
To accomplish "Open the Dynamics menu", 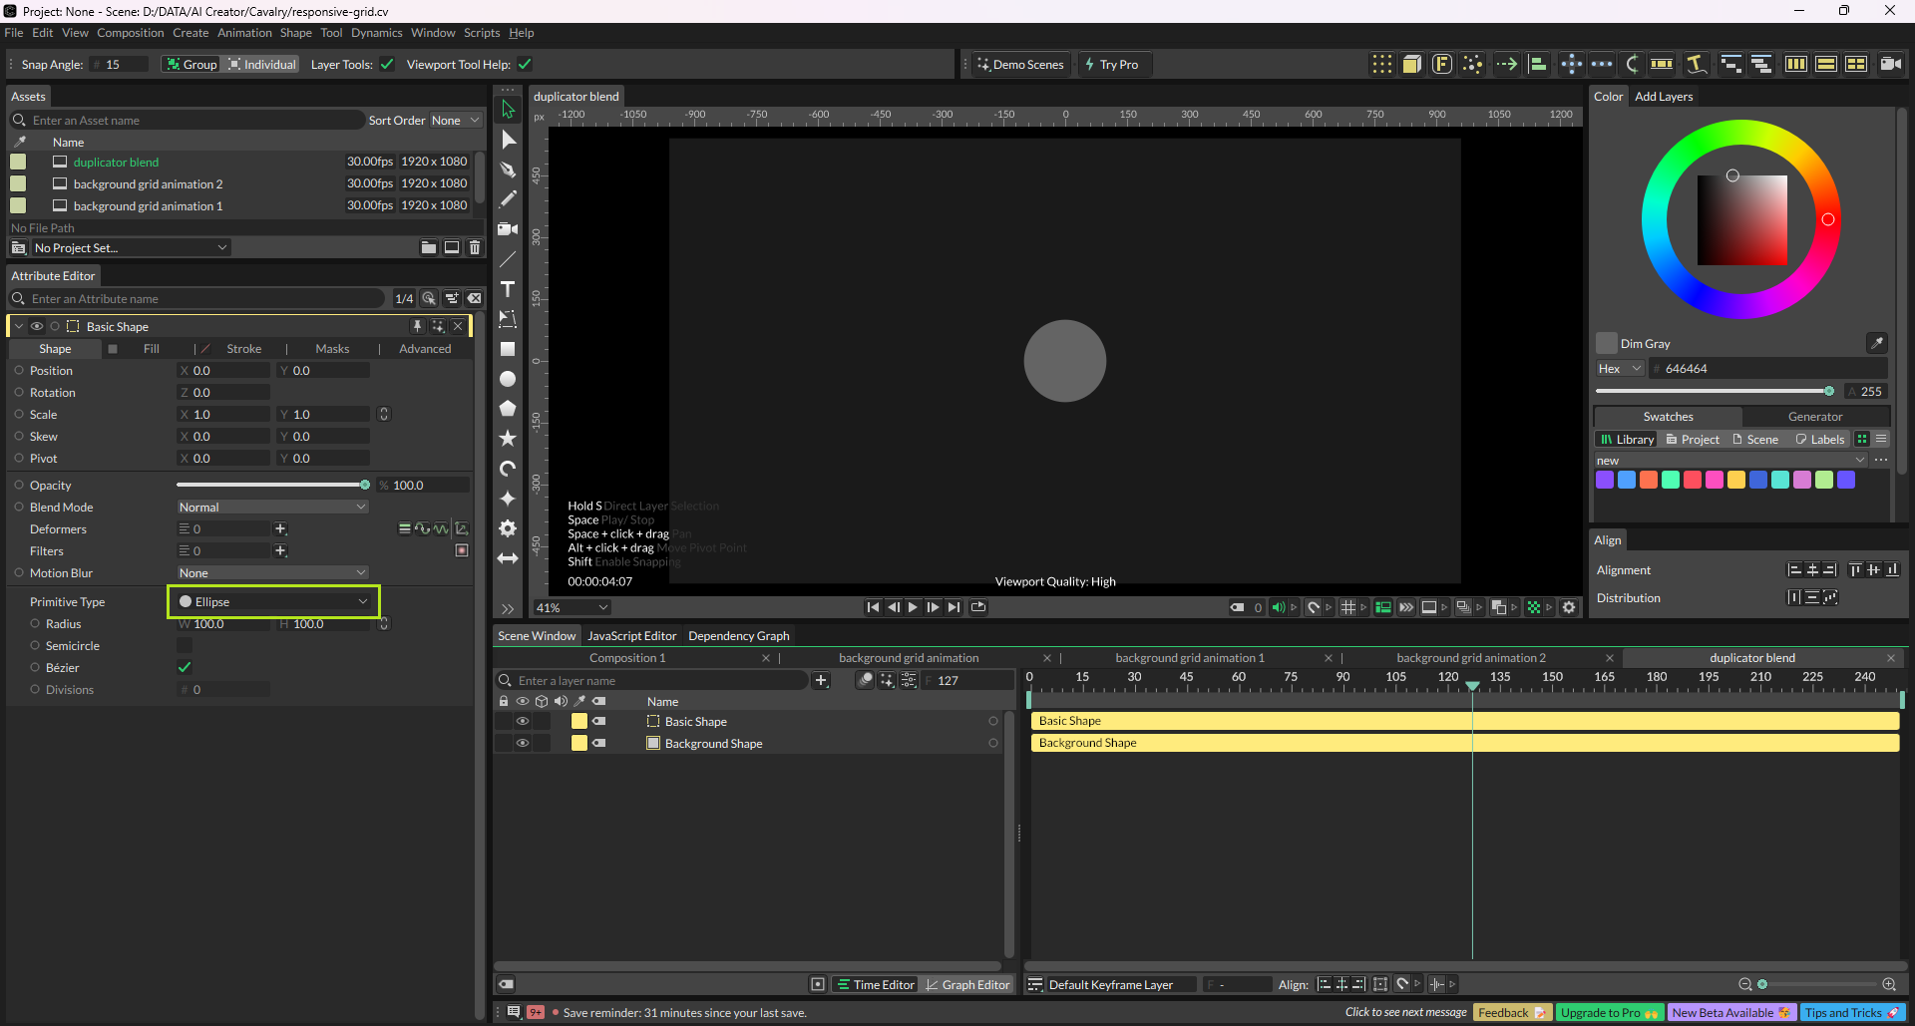I will coord(376,33).
